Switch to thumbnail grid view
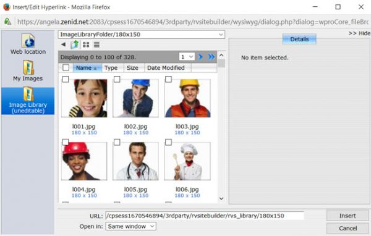 [86, 44]
